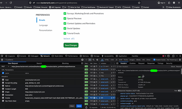This screenshot has height=109, width=182.
Task: Open the Security tab in request details
Action: coord(169,63)
